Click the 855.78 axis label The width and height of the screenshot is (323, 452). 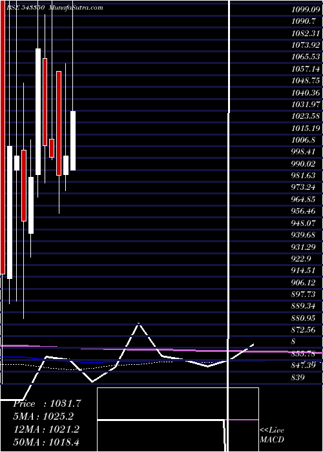[304, 354]
